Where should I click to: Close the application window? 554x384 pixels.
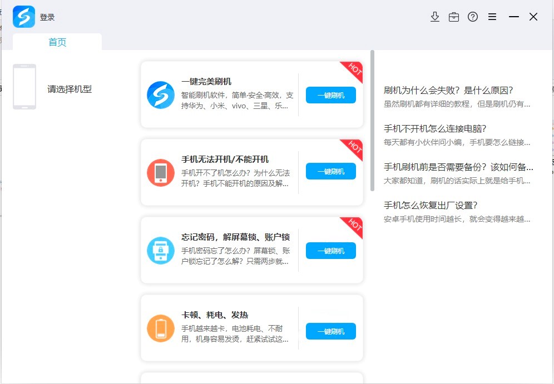533,17
